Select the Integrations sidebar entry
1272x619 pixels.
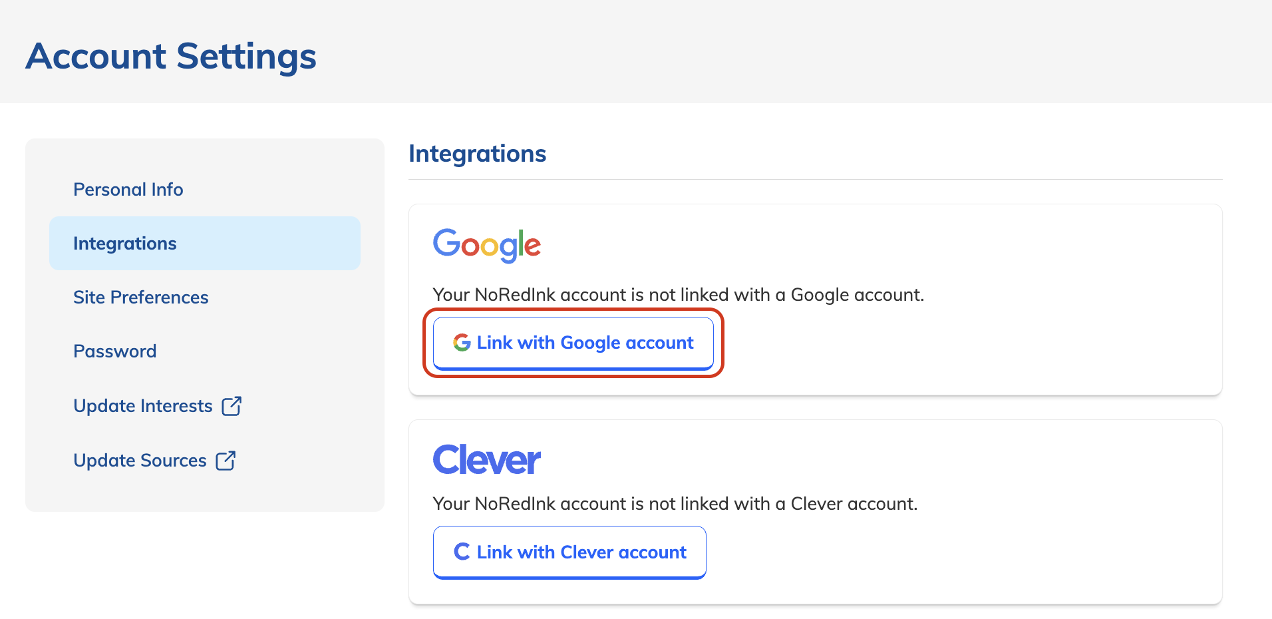[124, 243]
